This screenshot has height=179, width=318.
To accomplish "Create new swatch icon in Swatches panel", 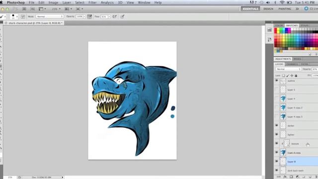I will point(310,54).
